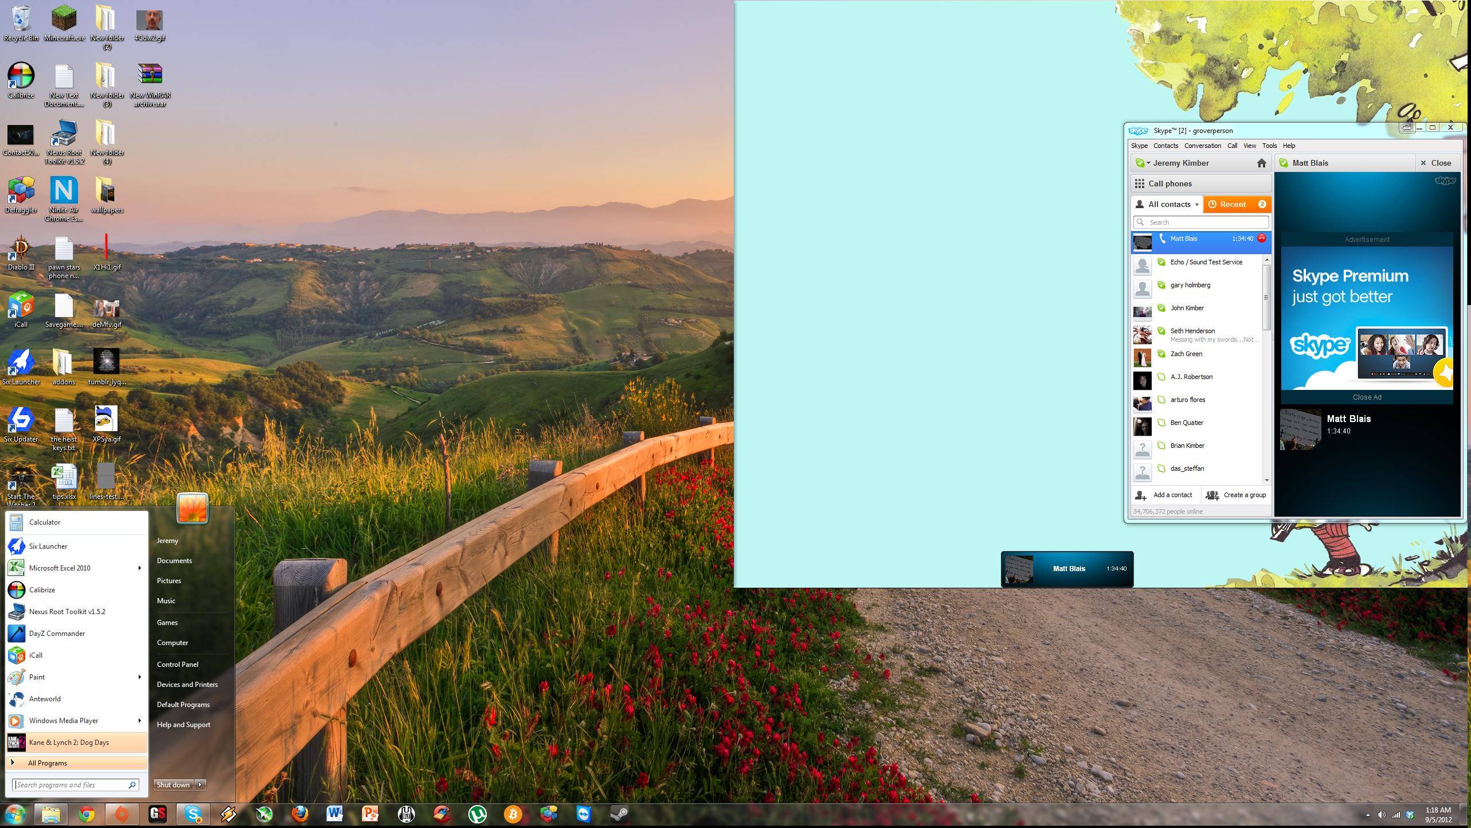Expand the Windows Media Player jump list arrow
Viewport: 1471px width, 828px height.
coord(139,721)
